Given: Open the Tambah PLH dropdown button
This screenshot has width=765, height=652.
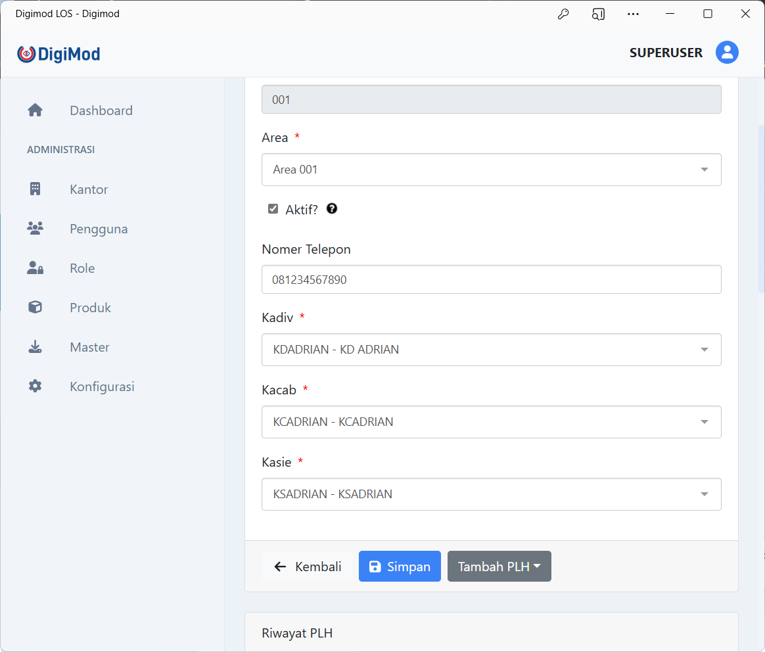Looking at the screenshot, I should pos(499,567).
